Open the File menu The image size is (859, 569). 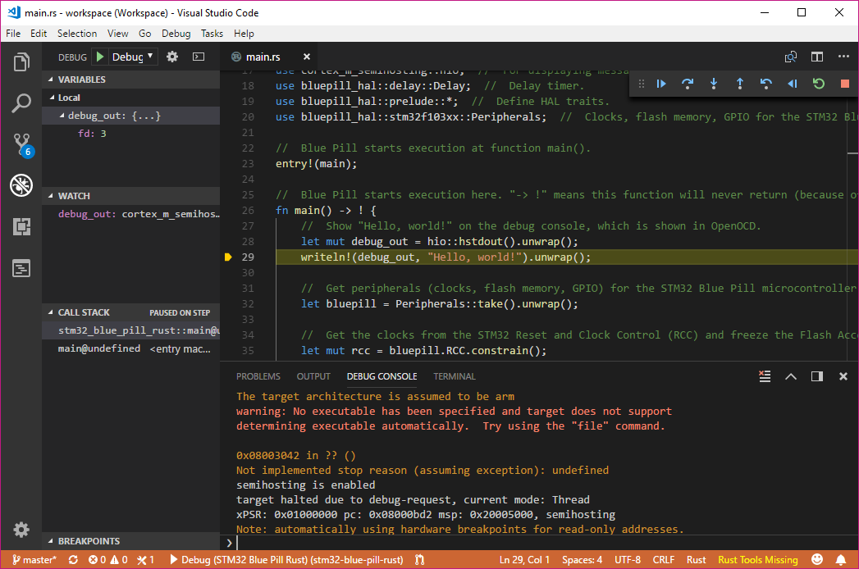(13, 34)
